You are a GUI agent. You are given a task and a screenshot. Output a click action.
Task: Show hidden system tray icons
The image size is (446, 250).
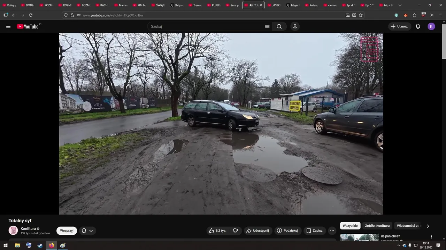pos(399,245)
